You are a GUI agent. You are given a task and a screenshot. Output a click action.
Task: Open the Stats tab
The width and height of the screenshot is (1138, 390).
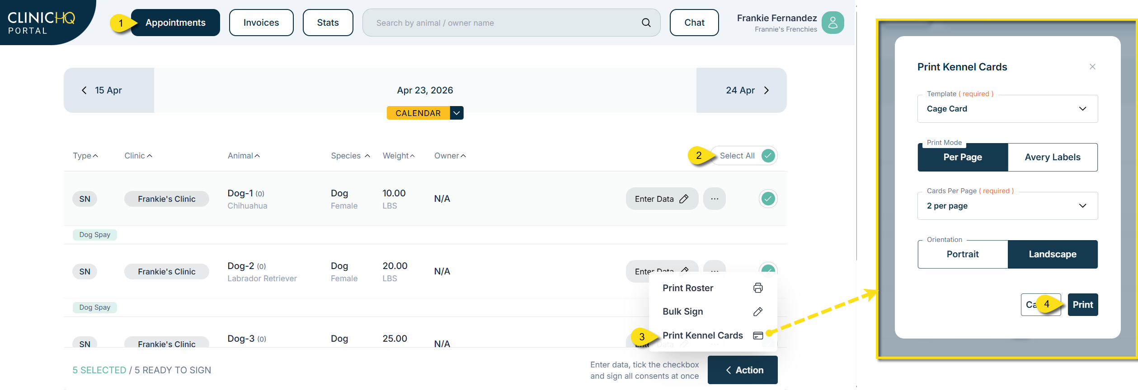[328, 23]
